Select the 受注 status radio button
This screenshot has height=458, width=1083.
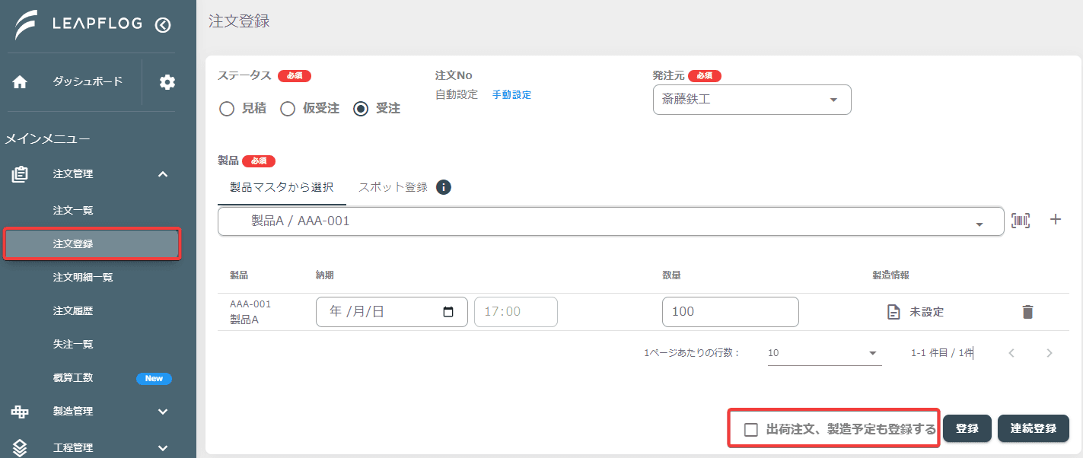coord(361,109)
